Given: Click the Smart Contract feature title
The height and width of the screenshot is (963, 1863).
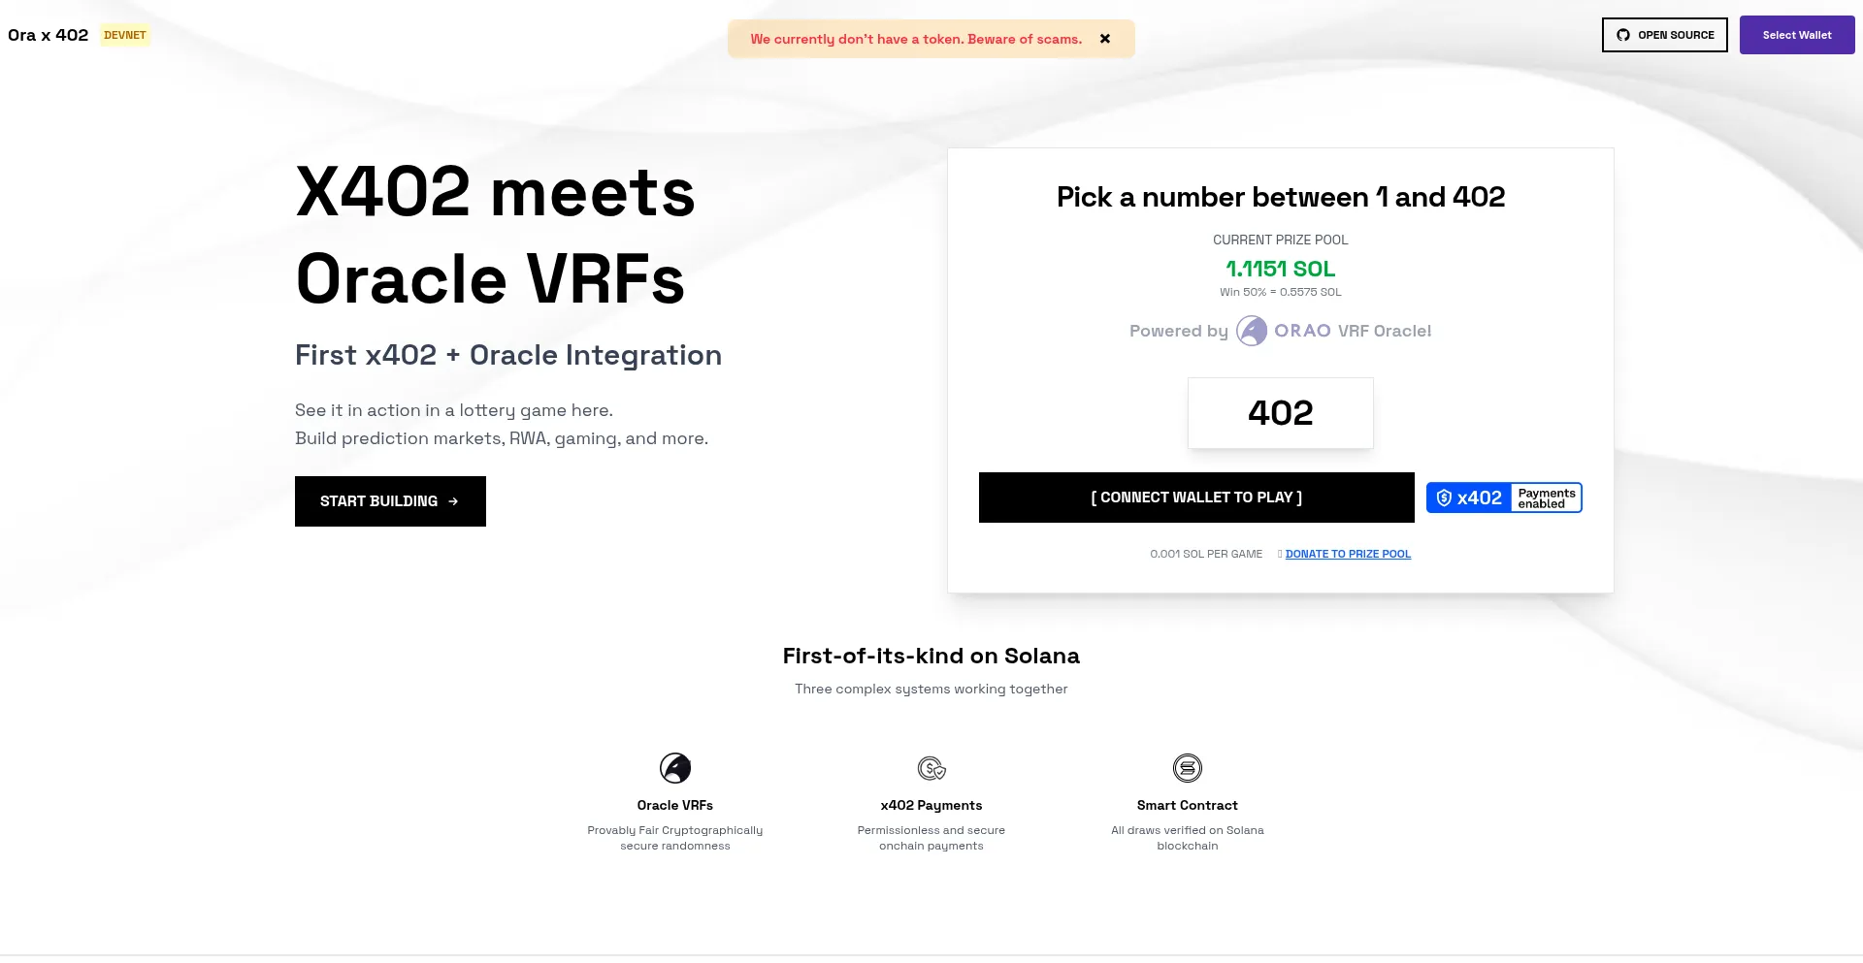Looking at the screenshot, I should click(1187, 805).
